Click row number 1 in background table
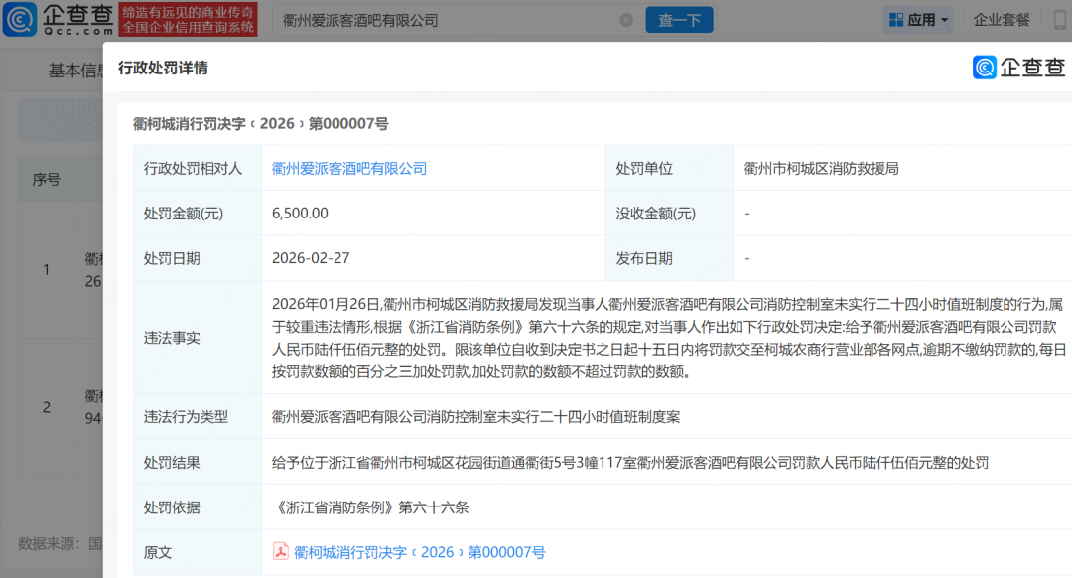The width and height of the screenshot is (1072, 578). pyautogui.click(x=46, y=269)
